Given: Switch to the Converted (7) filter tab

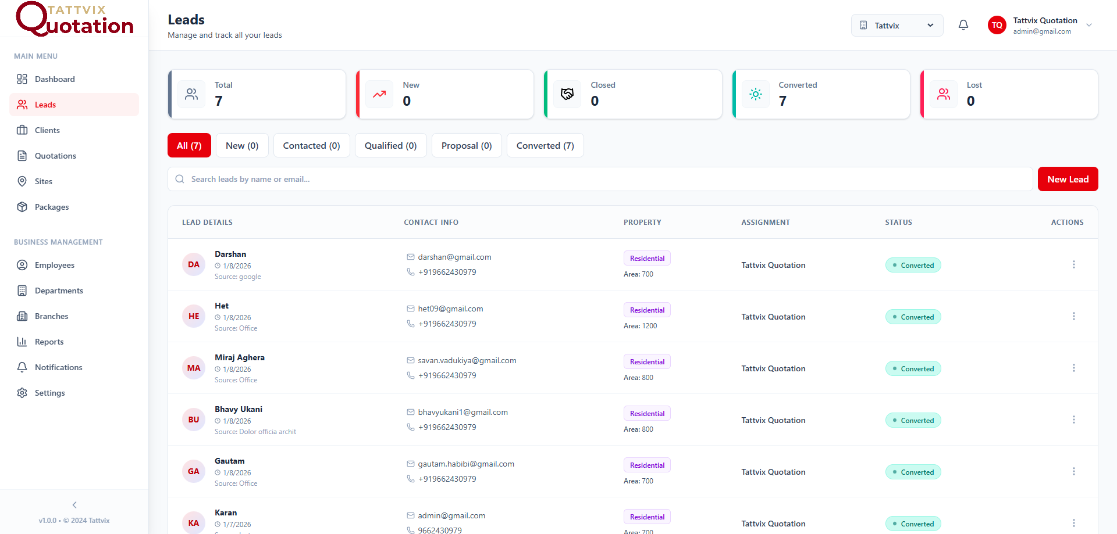Looking at the screenshot, I should pos(545,145).
